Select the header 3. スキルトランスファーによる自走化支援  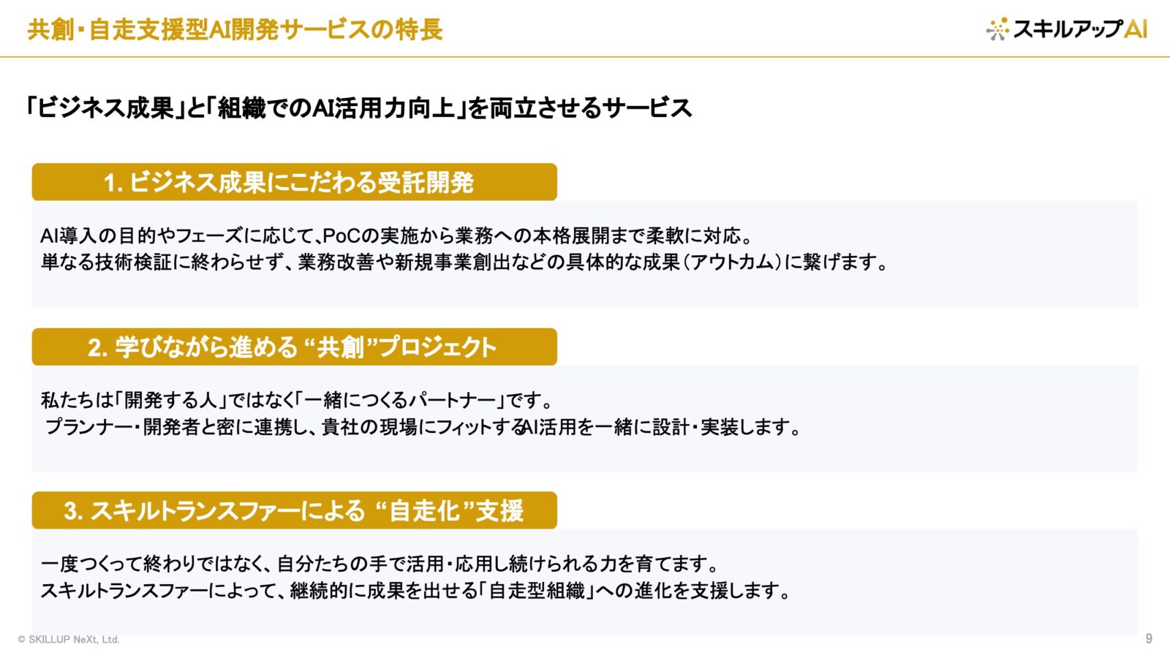295,510
